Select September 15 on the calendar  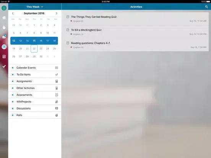coord(34,41)
